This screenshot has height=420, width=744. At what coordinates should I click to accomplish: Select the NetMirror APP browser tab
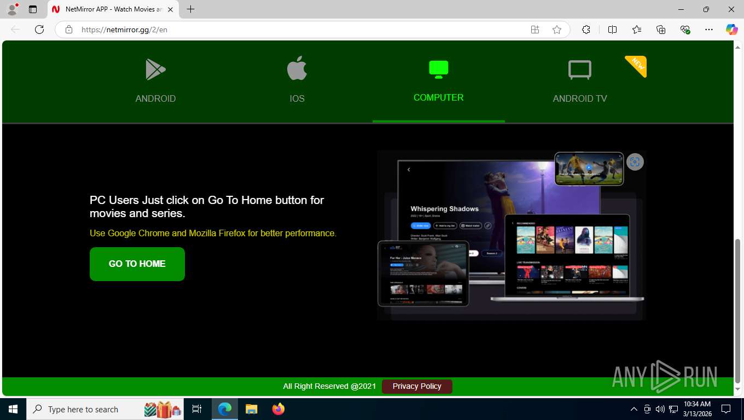[113, 9]
